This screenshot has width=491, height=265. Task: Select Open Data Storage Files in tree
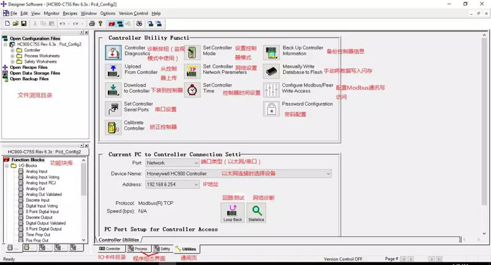(35, 73)
